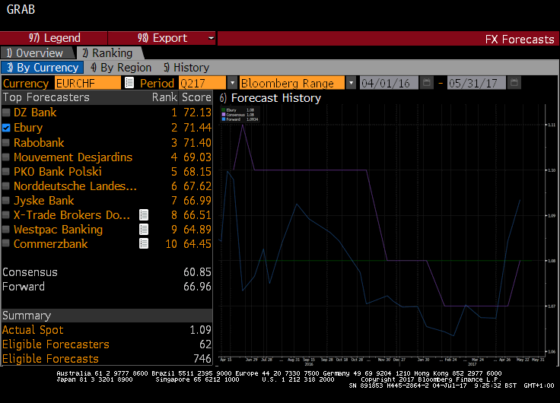This screenshot has height=403, width=560.
Task: Click the Consensus legend color swatch
Action: (x=224, y=115)
